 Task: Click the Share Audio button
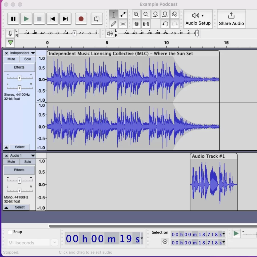click(231, 19)
